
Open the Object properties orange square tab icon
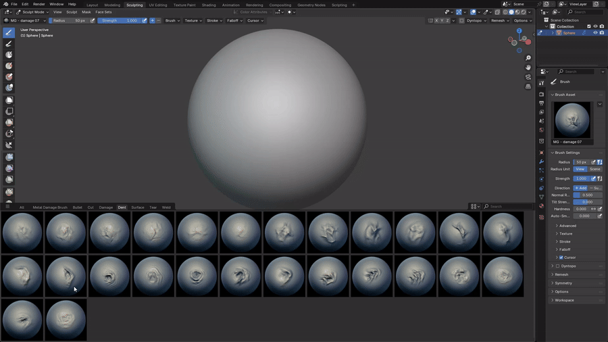pyautogui.click(x=541, y=152)
